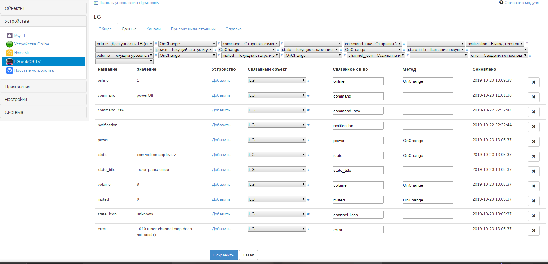This screenshot has height=264, width=548.
Task: Click Добавить in the command row
Action: (221, 95)
